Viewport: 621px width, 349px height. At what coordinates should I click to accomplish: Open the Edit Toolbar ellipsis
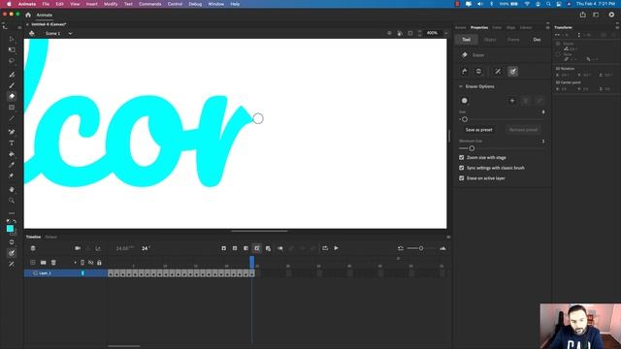(x=12, y=213)
